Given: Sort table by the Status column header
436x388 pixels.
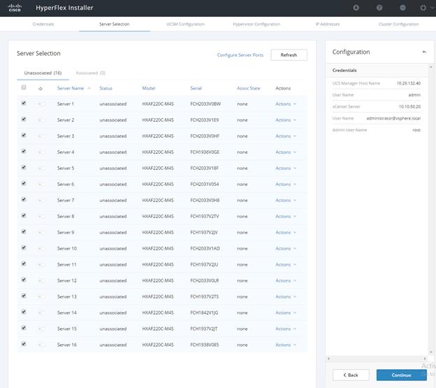Looking at the screenshot, I should coord(106,88).
